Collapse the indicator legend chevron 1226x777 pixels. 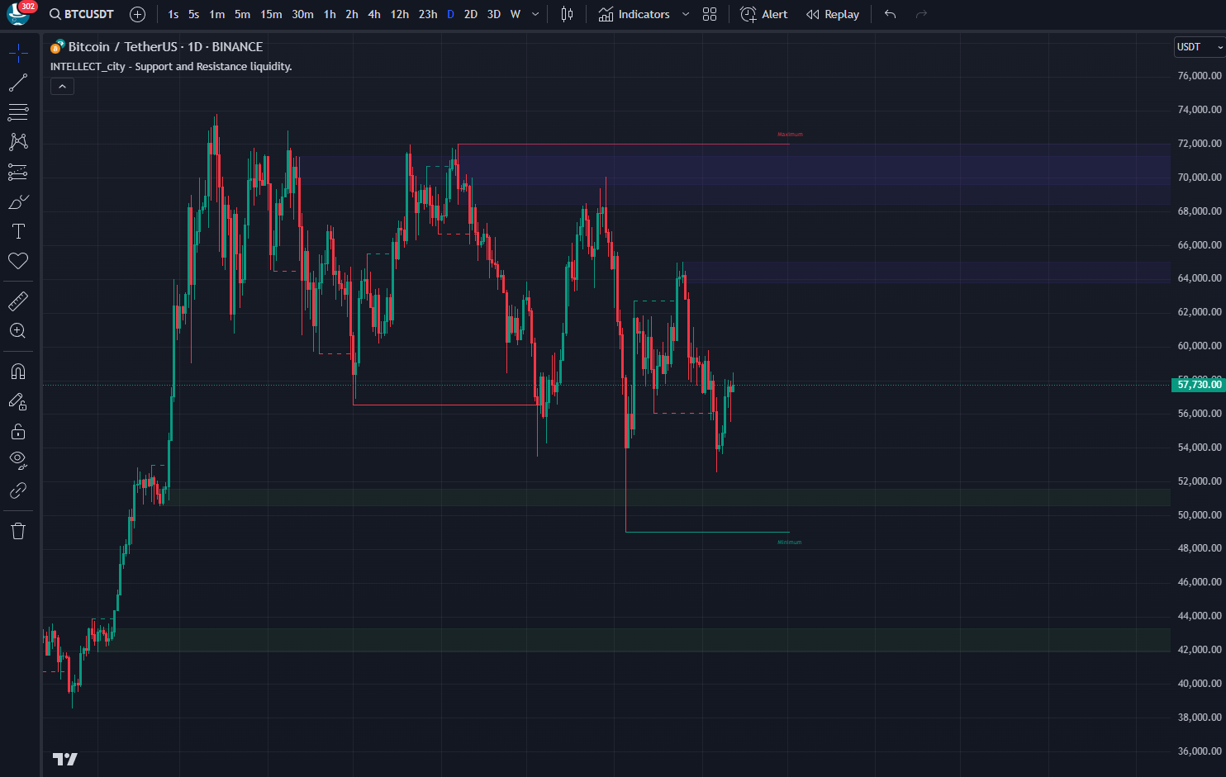click(x=62, y=86)
